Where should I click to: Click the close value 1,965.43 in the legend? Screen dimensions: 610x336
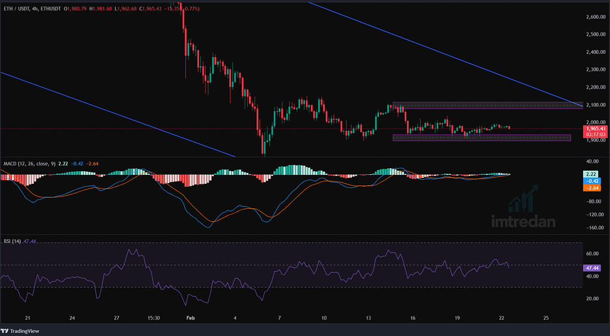152,8
